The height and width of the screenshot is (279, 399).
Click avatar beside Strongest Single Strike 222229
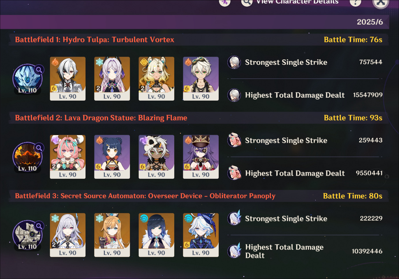click(234, 218)
